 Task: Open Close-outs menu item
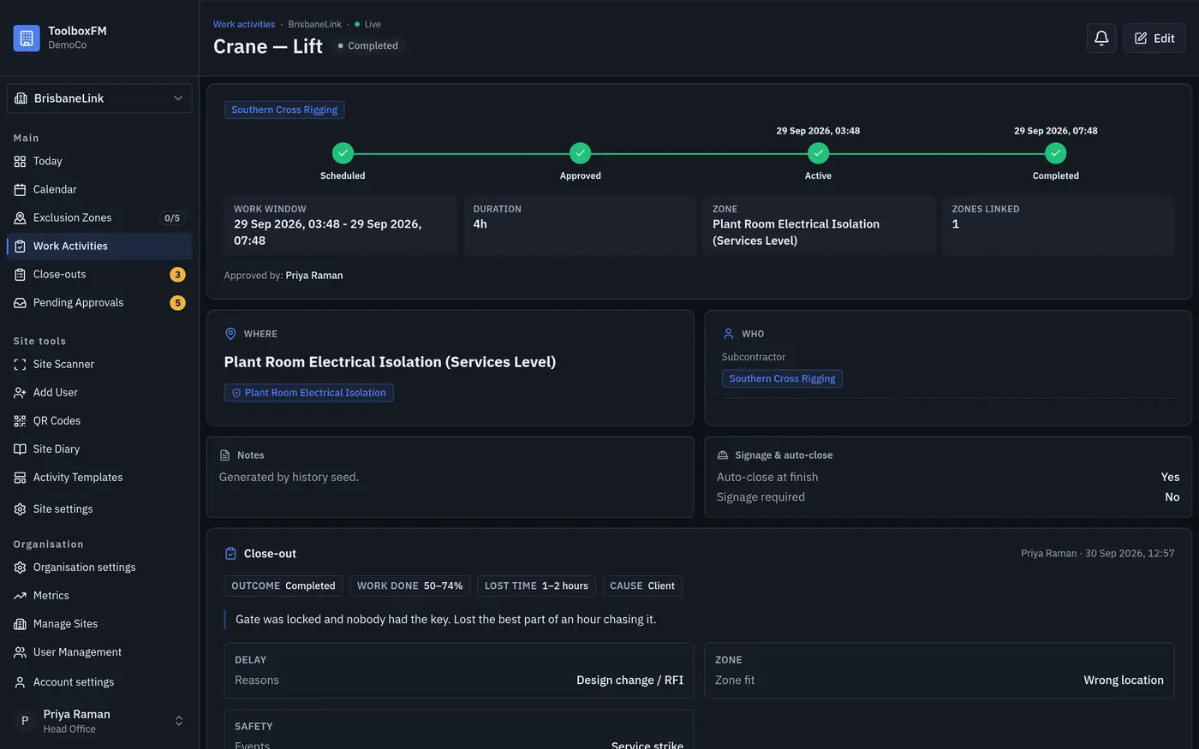(x=99, y=274)
